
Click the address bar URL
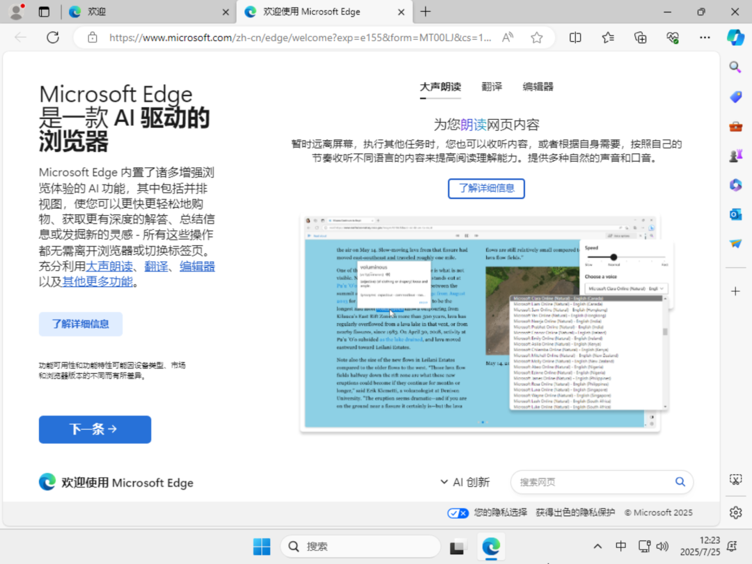299,38
